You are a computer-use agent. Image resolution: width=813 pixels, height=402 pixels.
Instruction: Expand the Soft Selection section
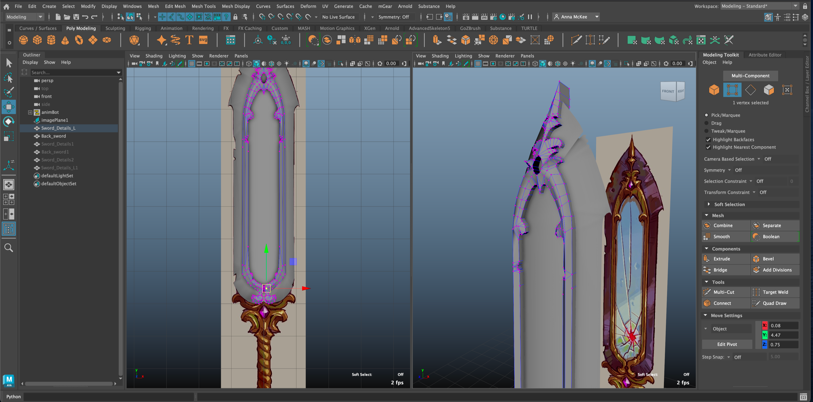[709, 204]
